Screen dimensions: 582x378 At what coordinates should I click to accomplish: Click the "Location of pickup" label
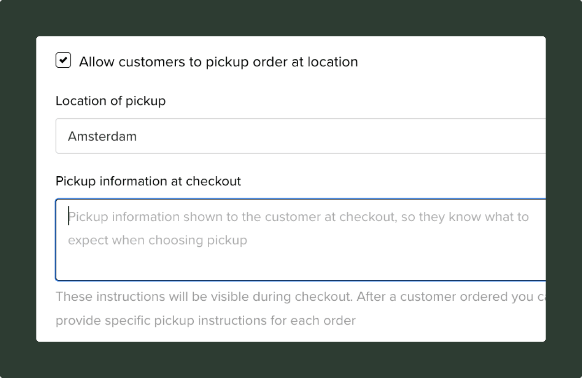pos(110,101)
